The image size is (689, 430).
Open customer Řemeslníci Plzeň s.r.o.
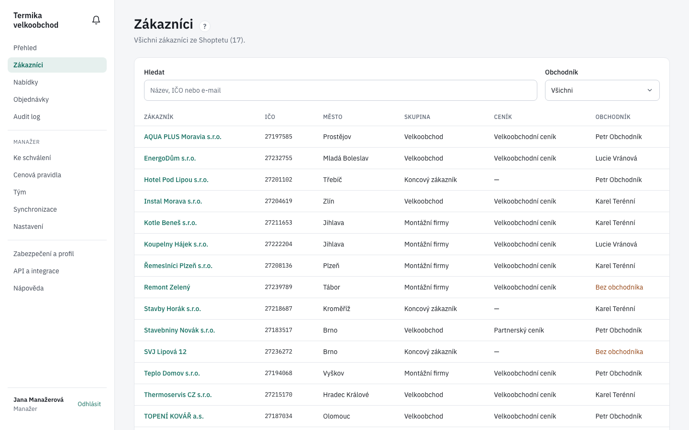pyautogui.click(x=178, y=266)
